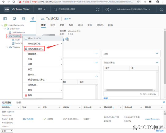The image size is (166, 133).
Task: Open VMs and Templates inventory view icon
Action: coord(14,19)
